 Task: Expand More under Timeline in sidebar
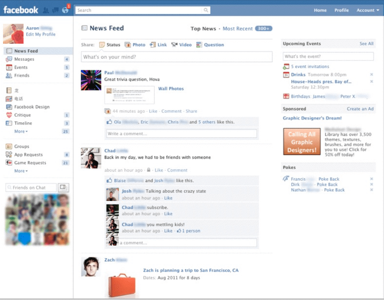21,131
